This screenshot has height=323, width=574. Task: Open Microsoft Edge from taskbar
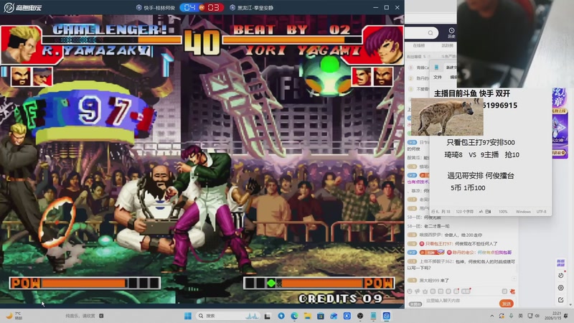pos(294,316)
